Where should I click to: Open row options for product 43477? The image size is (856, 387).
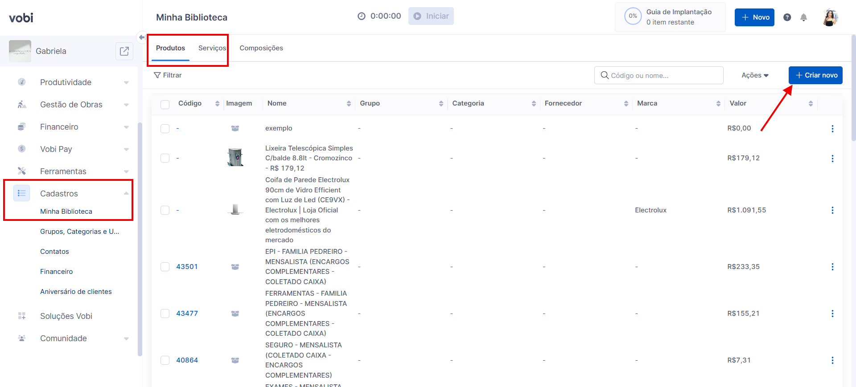point(832,313)
